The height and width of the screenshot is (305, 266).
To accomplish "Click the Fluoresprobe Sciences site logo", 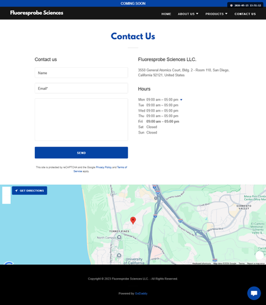I will [x=37, y=13].
